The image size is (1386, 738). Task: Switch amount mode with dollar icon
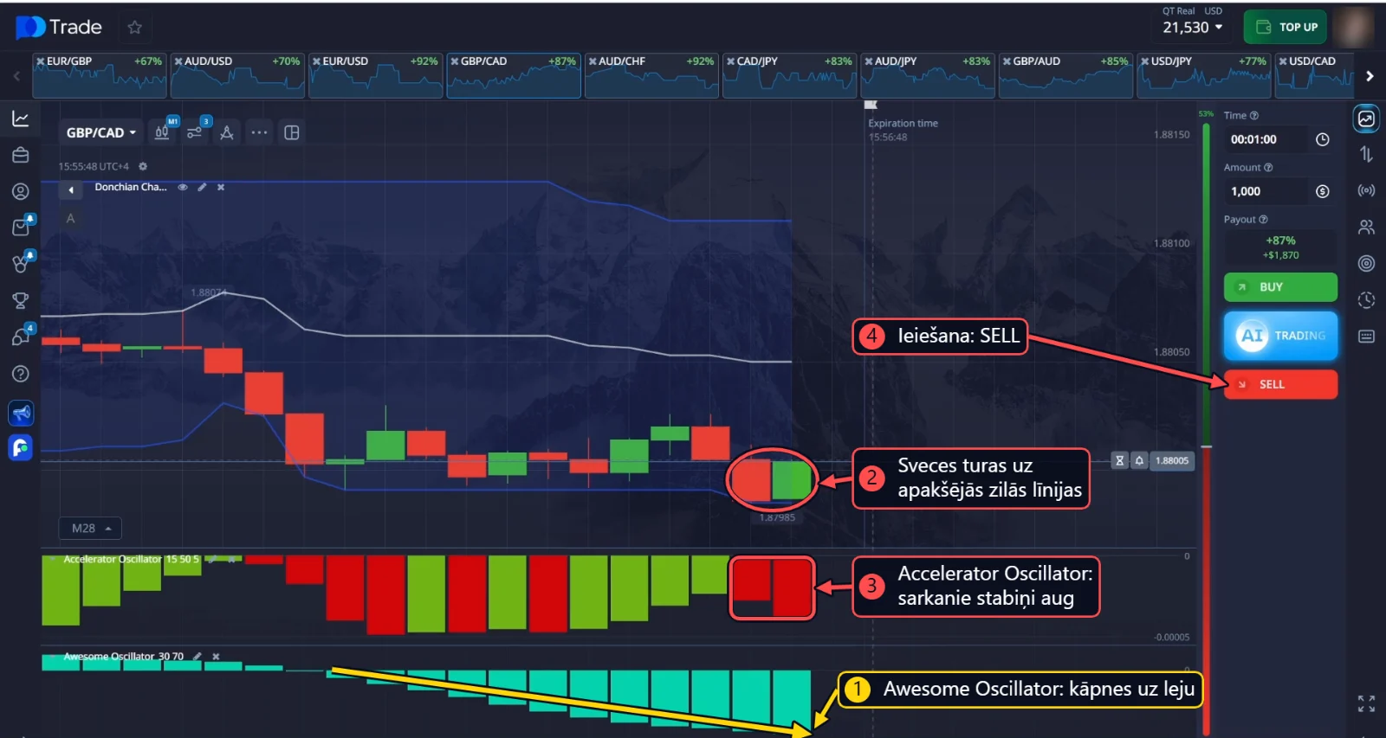pos(1323,191)
